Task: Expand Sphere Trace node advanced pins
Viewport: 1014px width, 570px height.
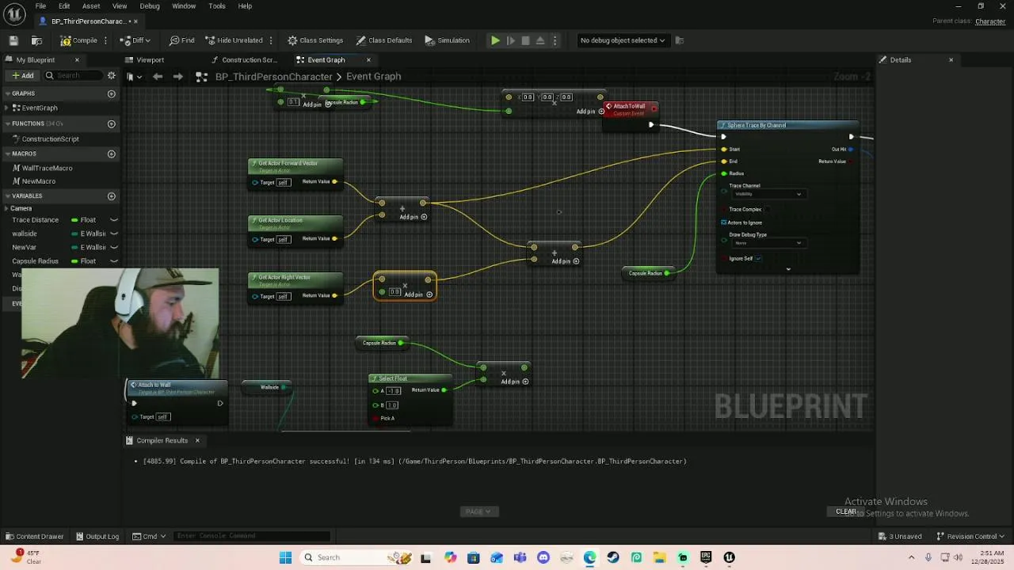Action: [x=788, y=269]
